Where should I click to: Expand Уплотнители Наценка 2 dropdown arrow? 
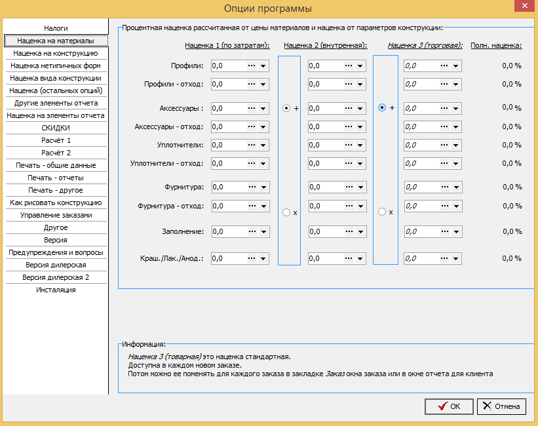(x=360, y=145)
